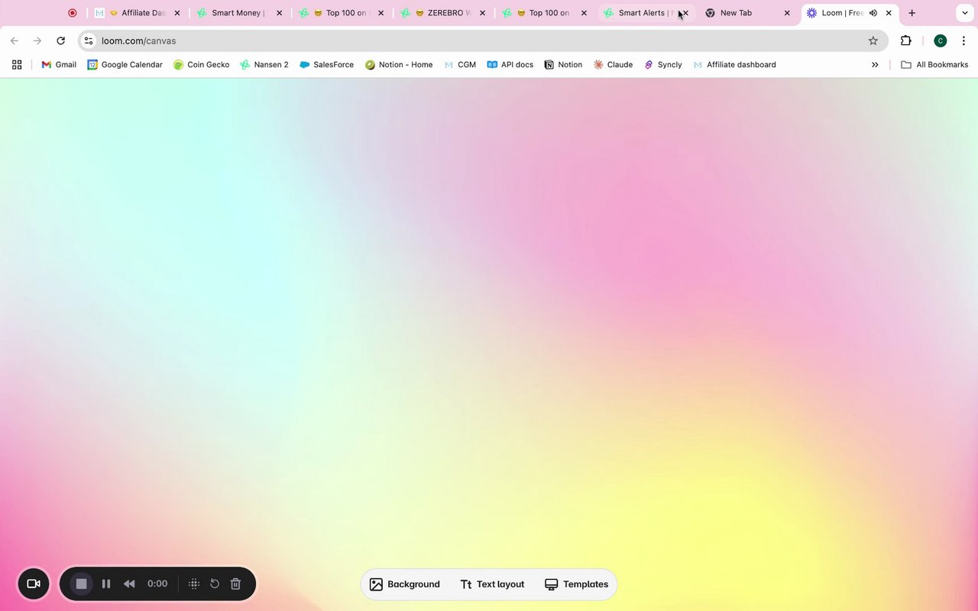978x611 pixels.
Task: Open the tab search dropdown arrow
Action: pos(965,13)
